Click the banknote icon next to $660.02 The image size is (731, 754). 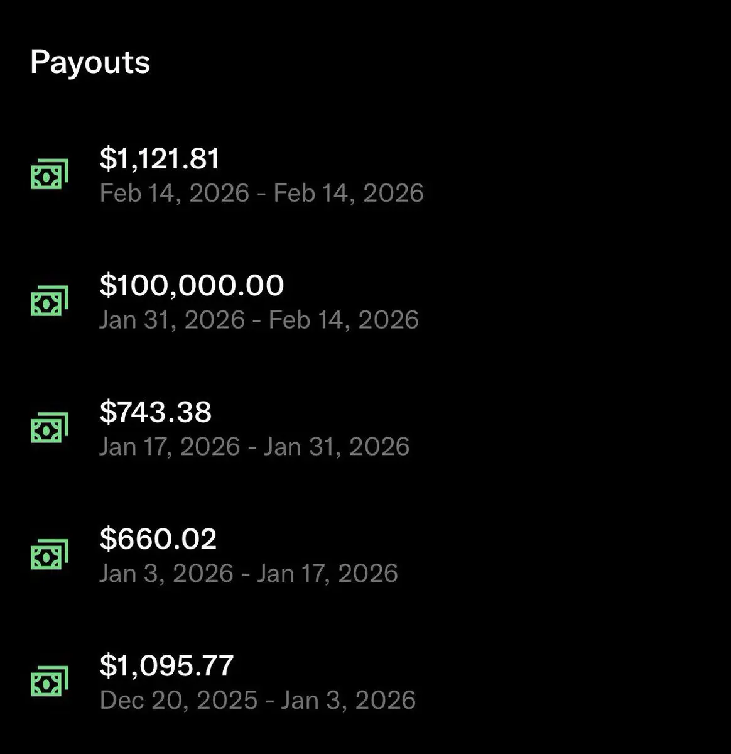pyautogui.click(x=50, y=555)
